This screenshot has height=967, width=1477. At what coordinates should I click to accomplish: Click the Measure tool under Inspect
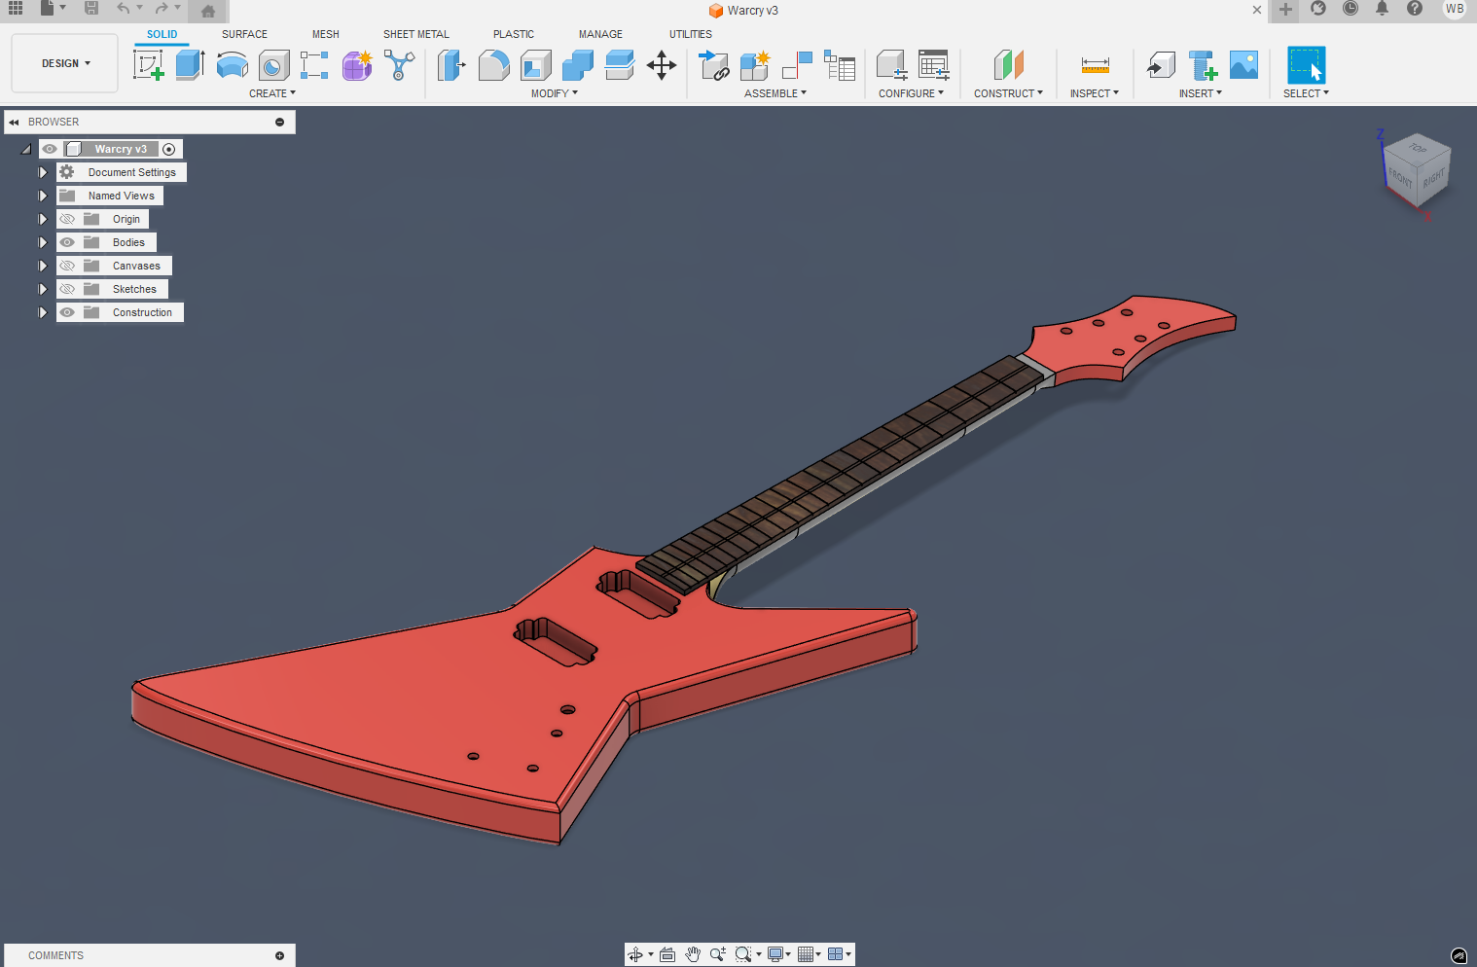(1095, 65)
